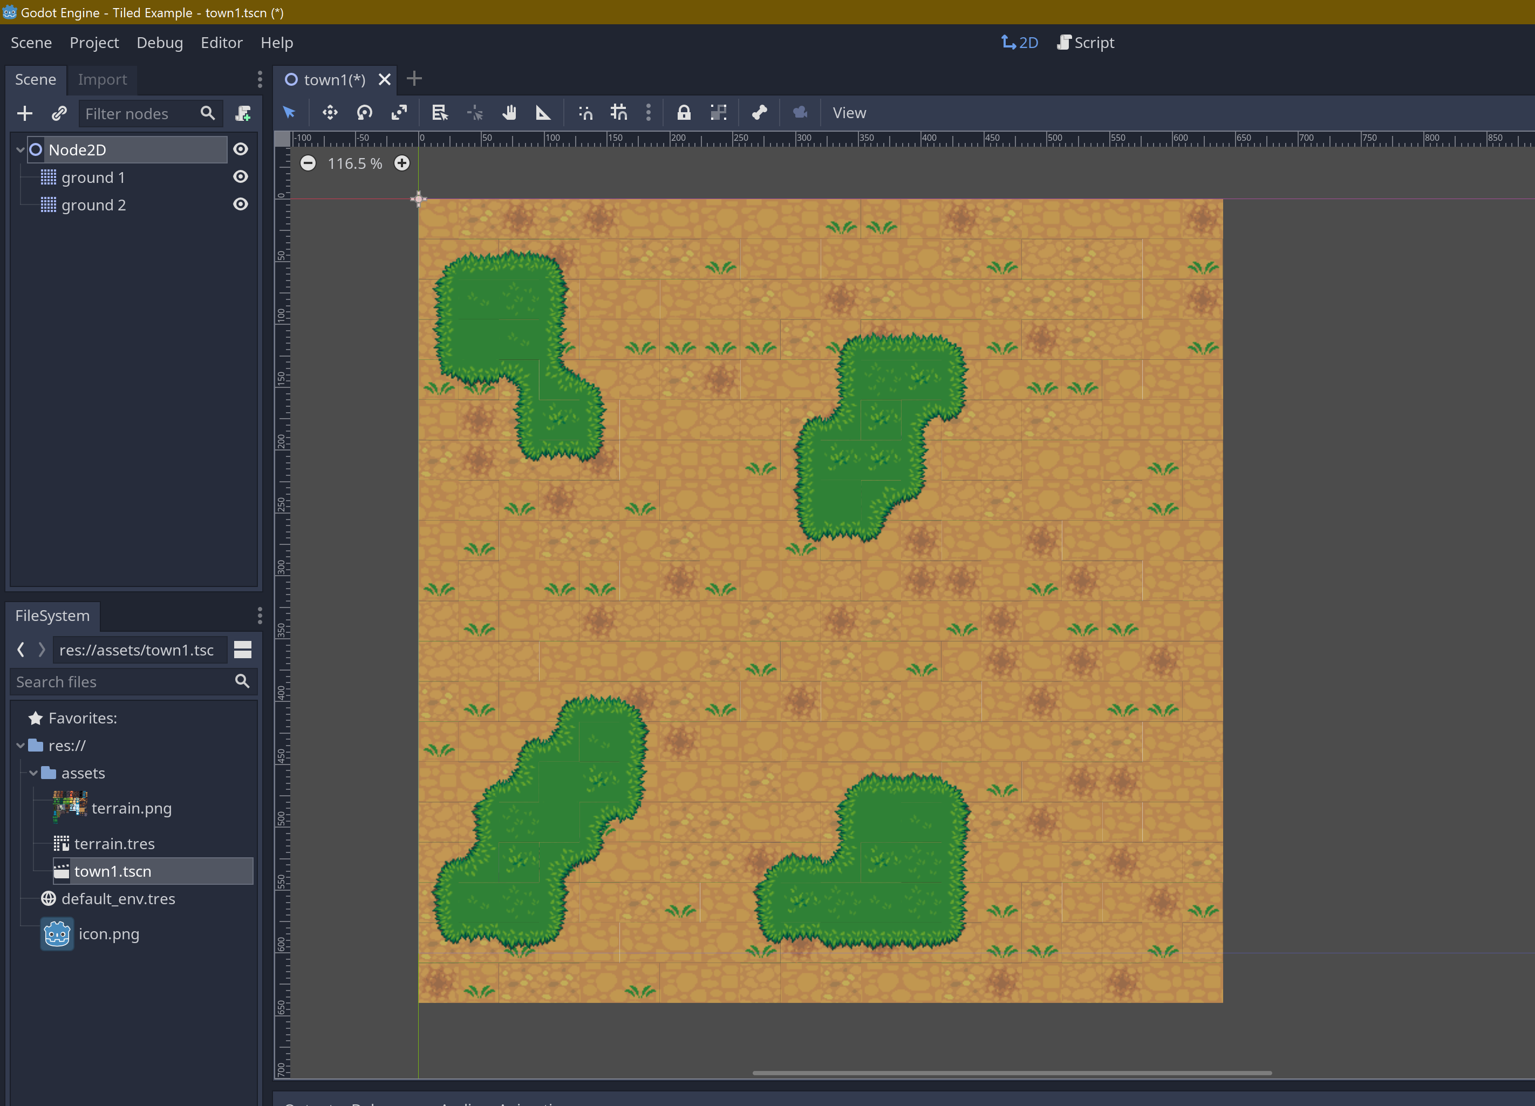Viewport: 1535px width, 1106px height.
Task: Select the Scale Mode tool
Action: [399, 113]
